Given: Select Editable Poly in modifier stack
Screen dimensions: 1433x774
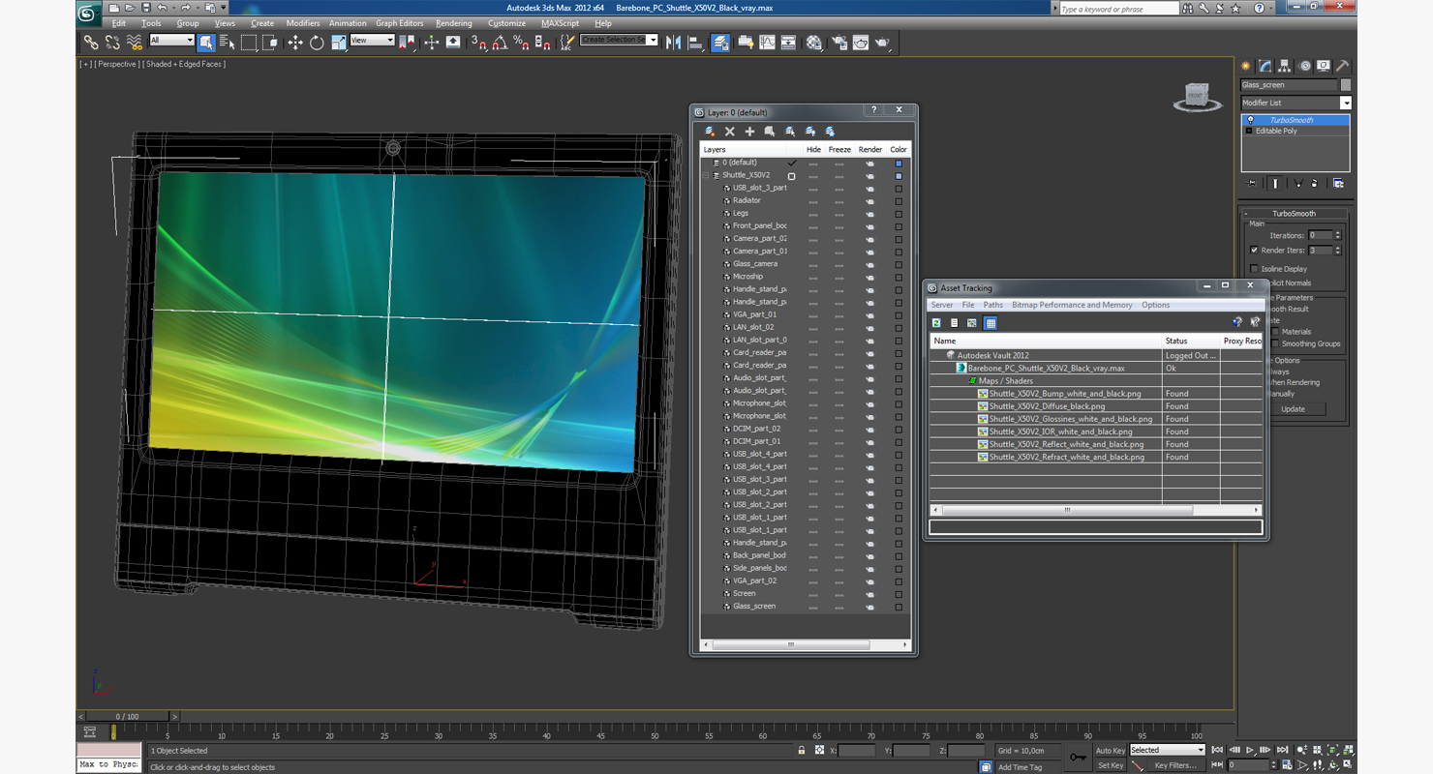Looking at the screenshot, I should [1276, 131].
